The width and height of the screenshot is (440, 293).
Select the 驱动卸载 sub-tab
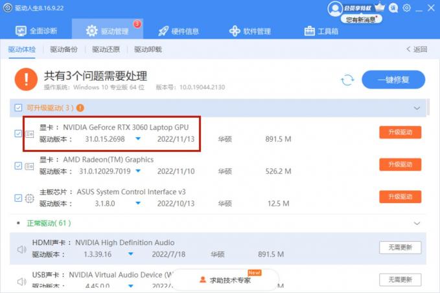[x=148, y=50]
